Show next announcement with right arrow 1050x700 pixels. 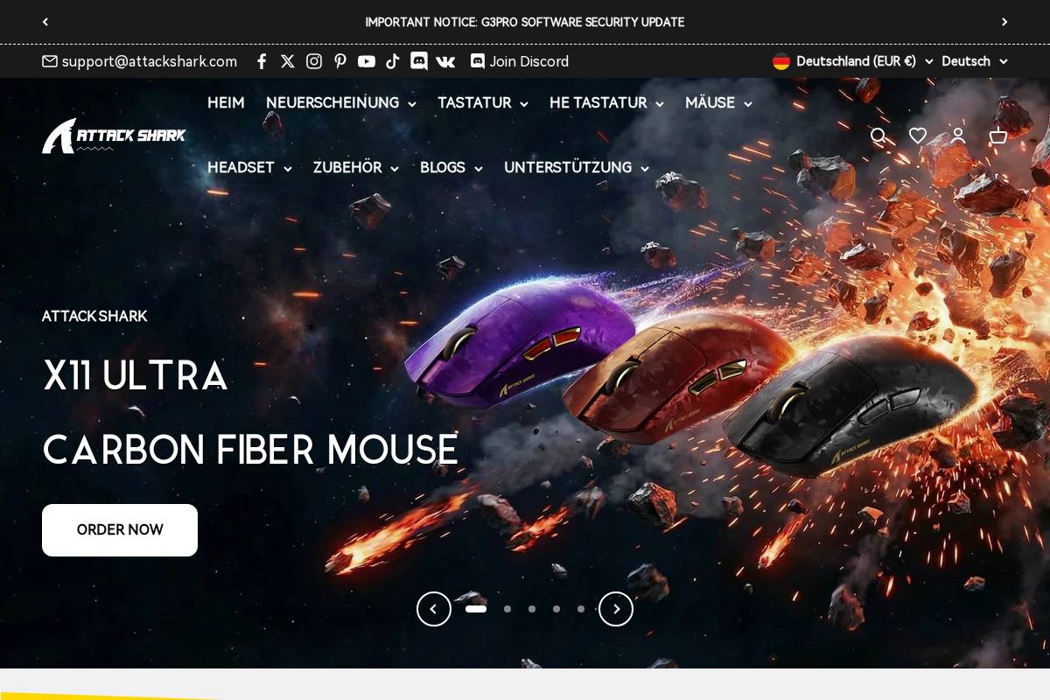(x=1004, y=22)
